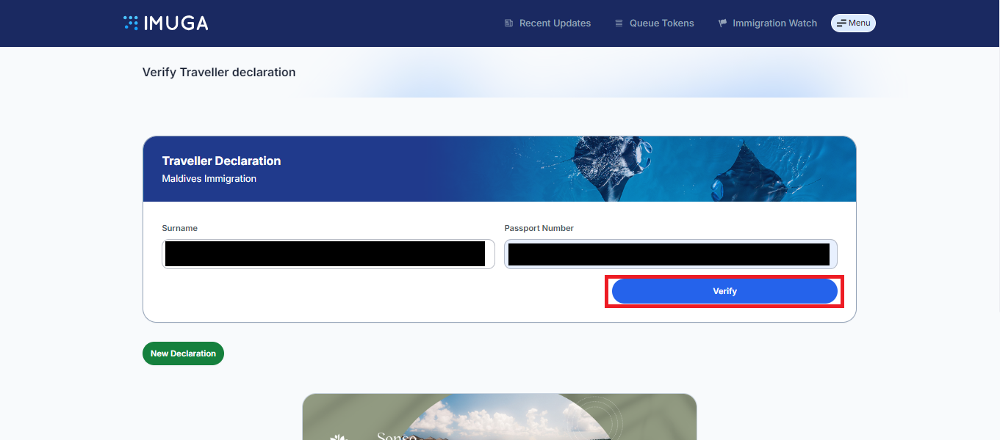Click the IMUGA dotted logo icon
Viewport: 1000px width, 440px height.
(131, 23)
